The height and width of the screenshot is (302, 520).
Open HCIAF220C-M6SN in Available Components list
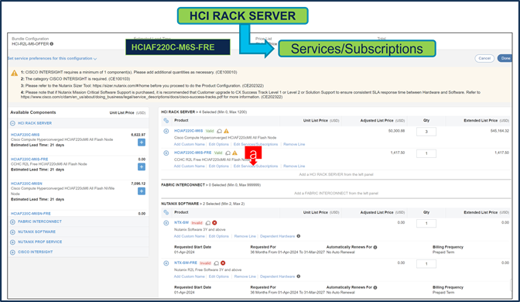coord(26,184)
